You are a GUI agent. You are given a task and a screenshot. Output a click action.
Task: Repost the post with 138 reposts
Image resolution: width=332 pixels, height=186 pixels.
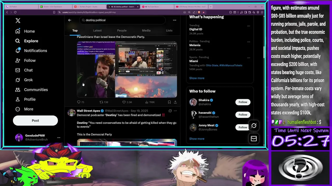pyautogui.click(x=104, y=102)
